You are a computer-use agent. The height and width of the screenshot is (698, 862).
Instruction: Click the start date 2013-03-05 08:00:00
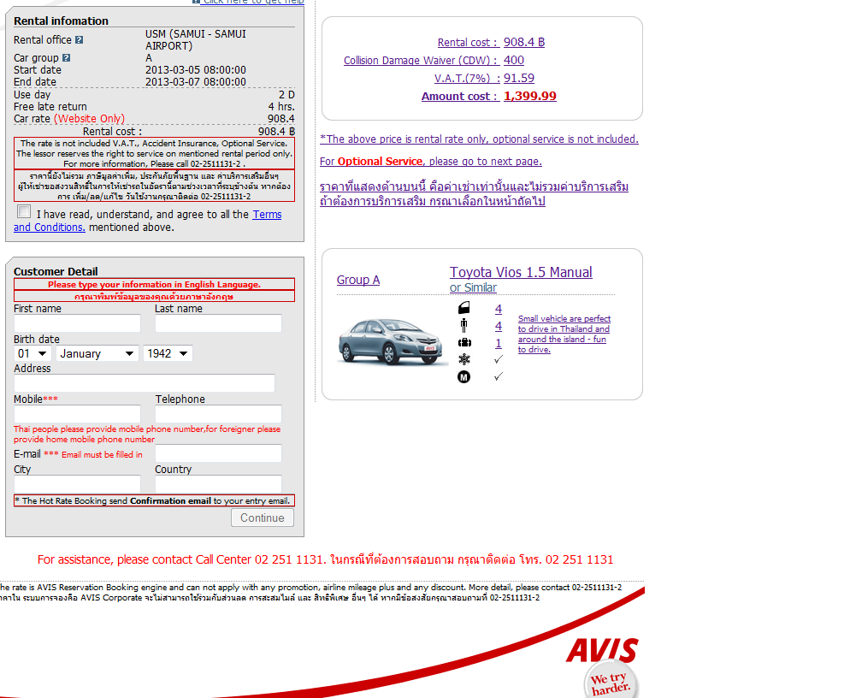[196, 70]
